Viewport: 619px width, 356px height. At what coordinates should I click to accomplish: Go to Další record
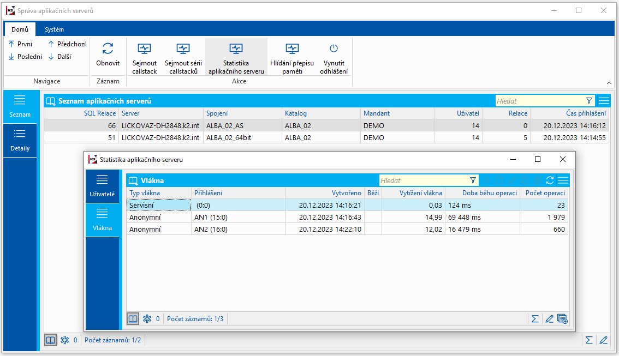(59, 56)
